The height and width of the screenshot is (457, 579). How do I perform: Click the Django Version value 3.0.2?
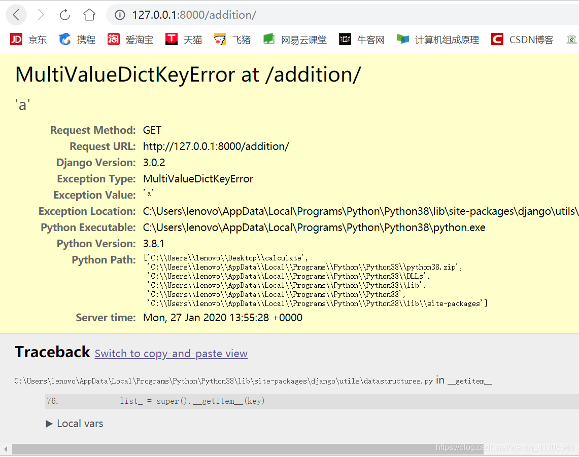tap(154, 163)
